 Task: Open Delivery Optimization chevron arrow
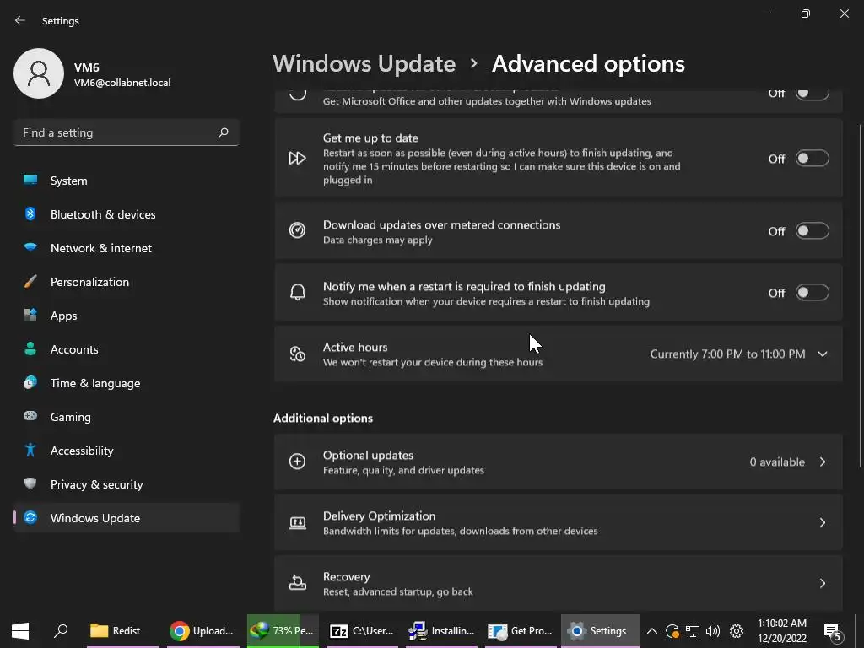[x=823, y=522]
